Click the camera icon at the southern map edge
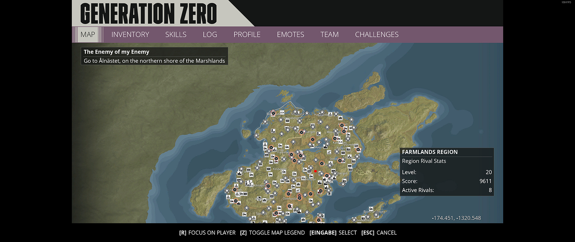 tap(303, 220)
